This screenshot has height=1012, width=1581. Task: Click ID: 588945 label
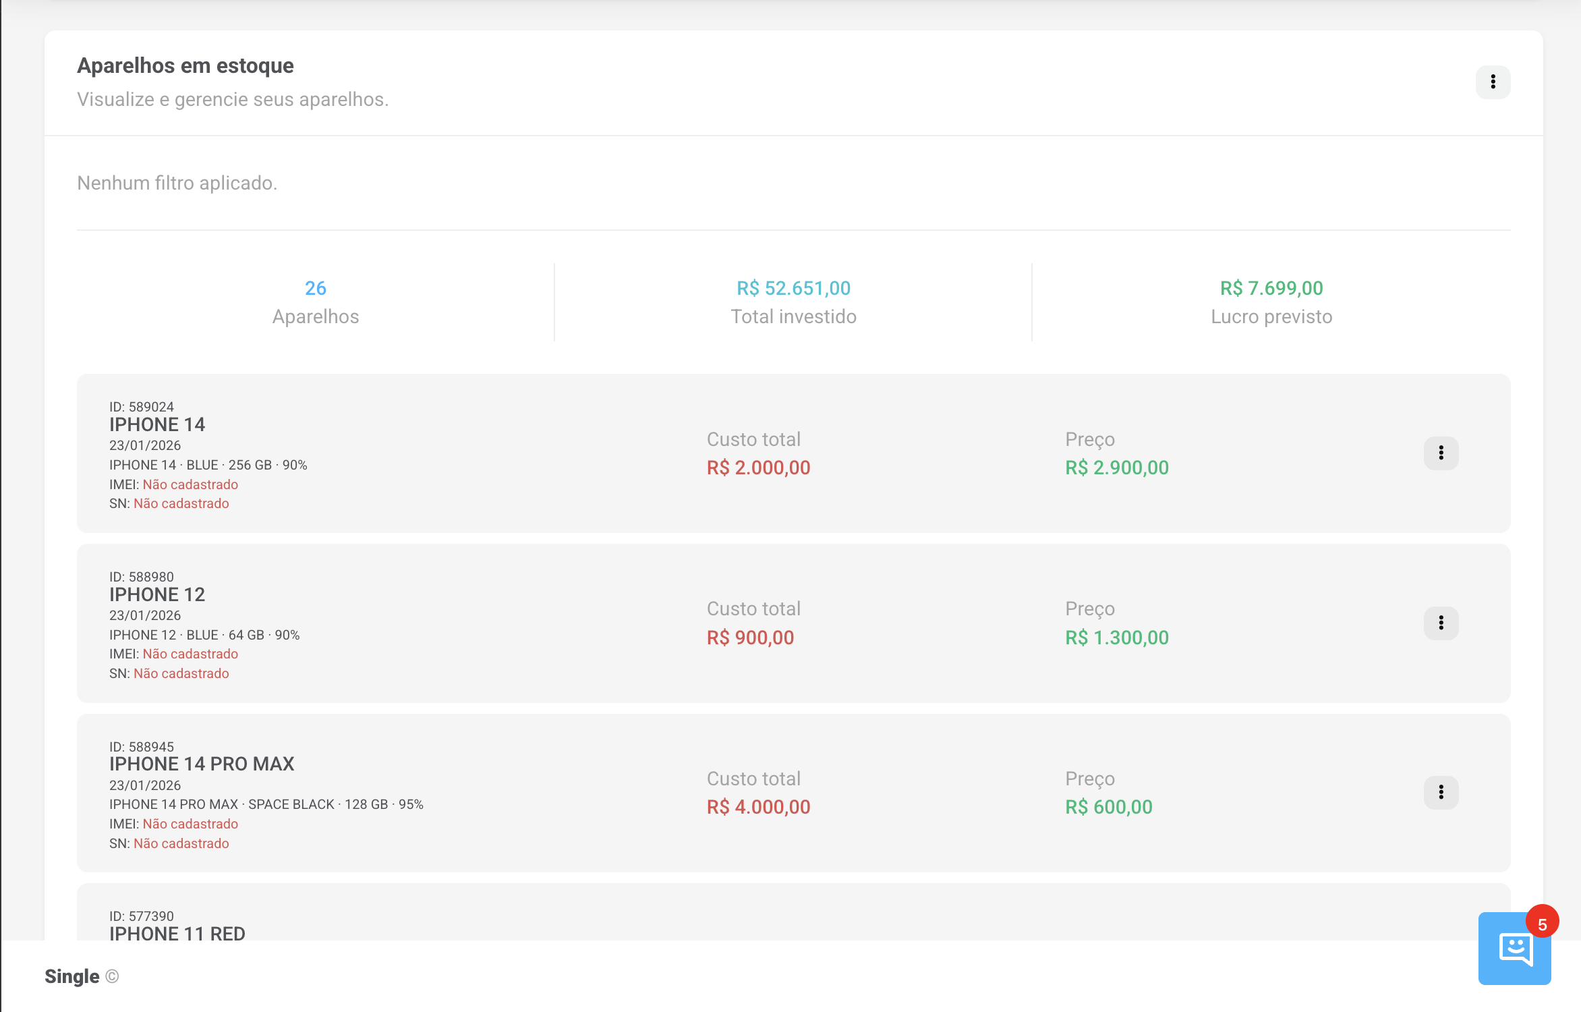tap(142, 747)
